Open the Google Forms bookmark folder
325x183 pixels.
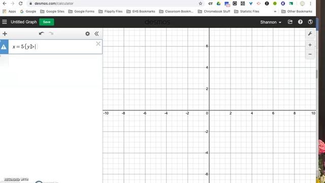point(81,11)
